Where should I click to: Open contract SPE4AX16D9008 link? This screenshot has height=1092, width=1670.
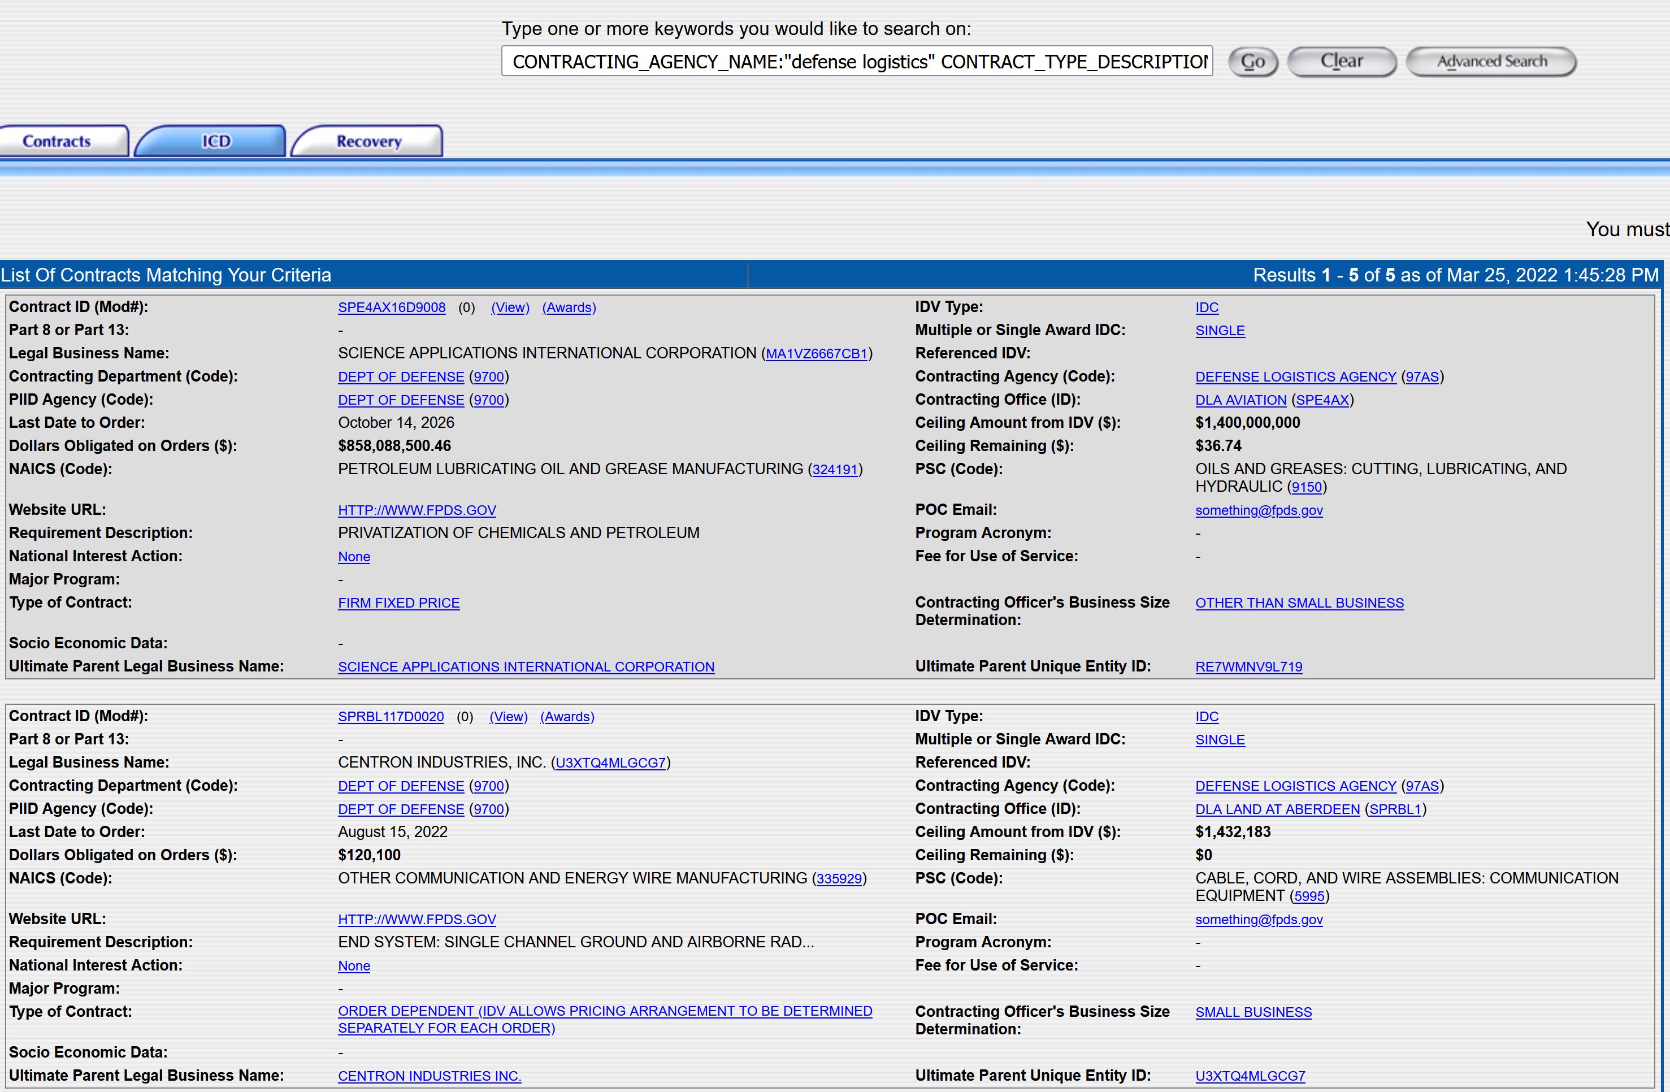[392, 307]
